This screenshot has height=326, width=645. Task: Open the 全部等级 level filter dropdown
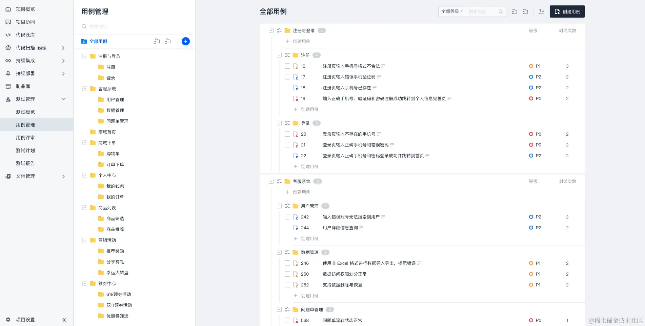[452, 11]
